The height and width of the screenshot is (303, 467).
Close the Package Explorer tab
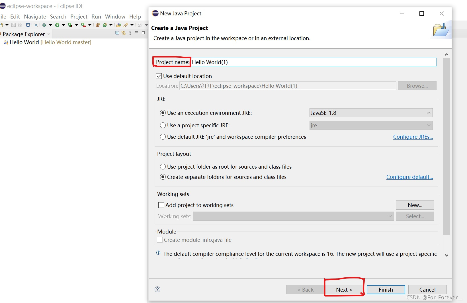click(49, 34)
